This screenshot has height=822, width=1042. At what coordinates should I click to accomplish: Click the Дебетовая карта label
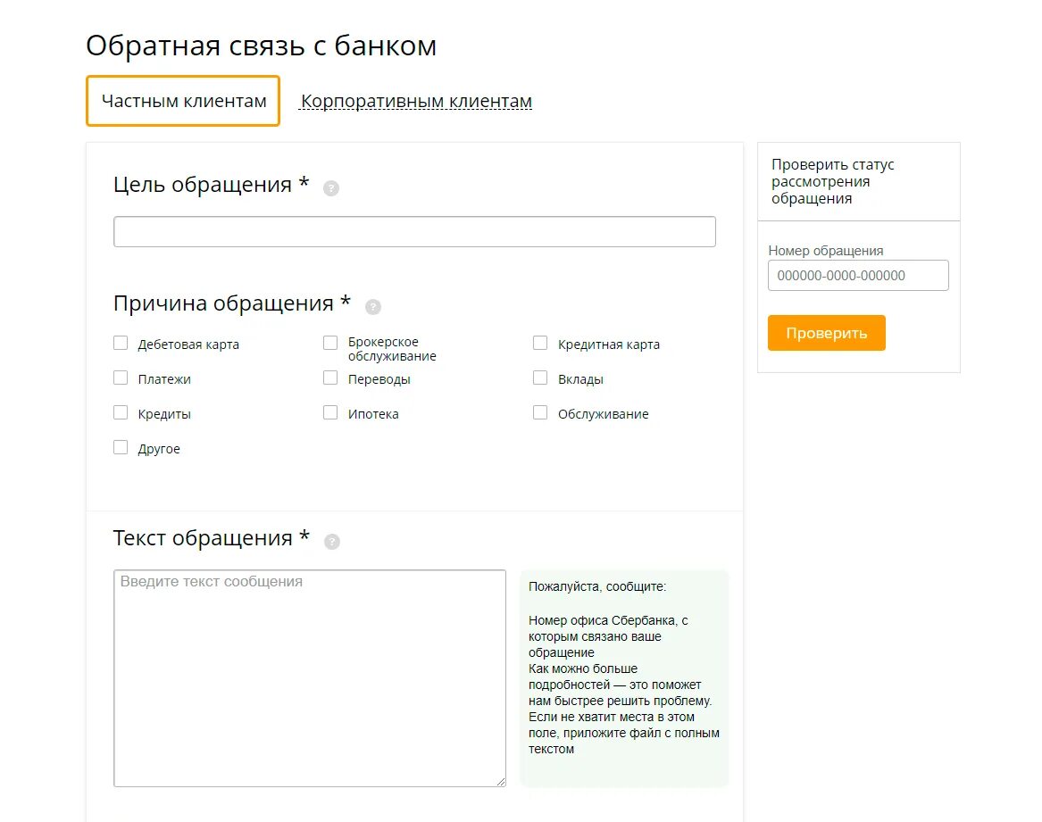tap(188, 345)
